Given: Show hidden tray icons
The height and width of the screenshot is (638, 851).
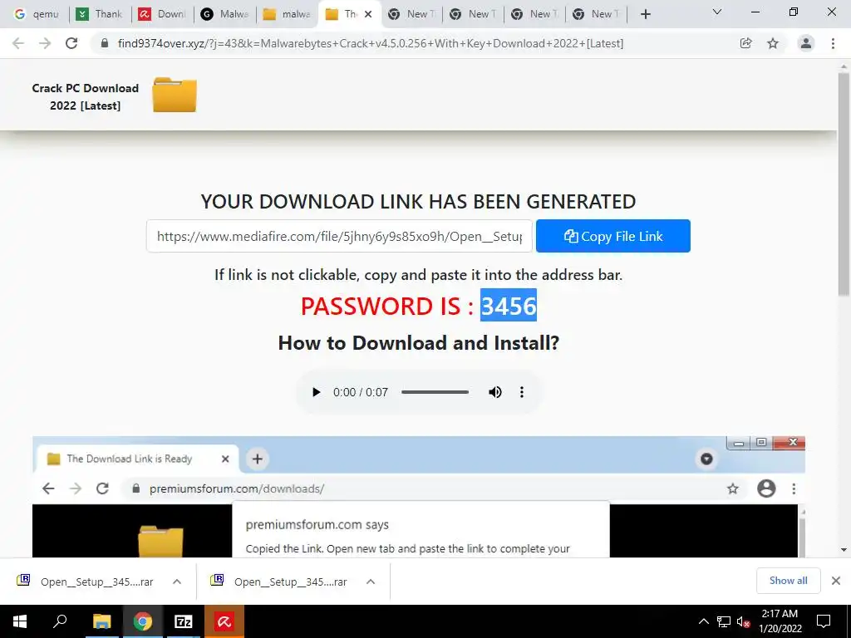Looking at the screenshot, I should click(703, 621).
